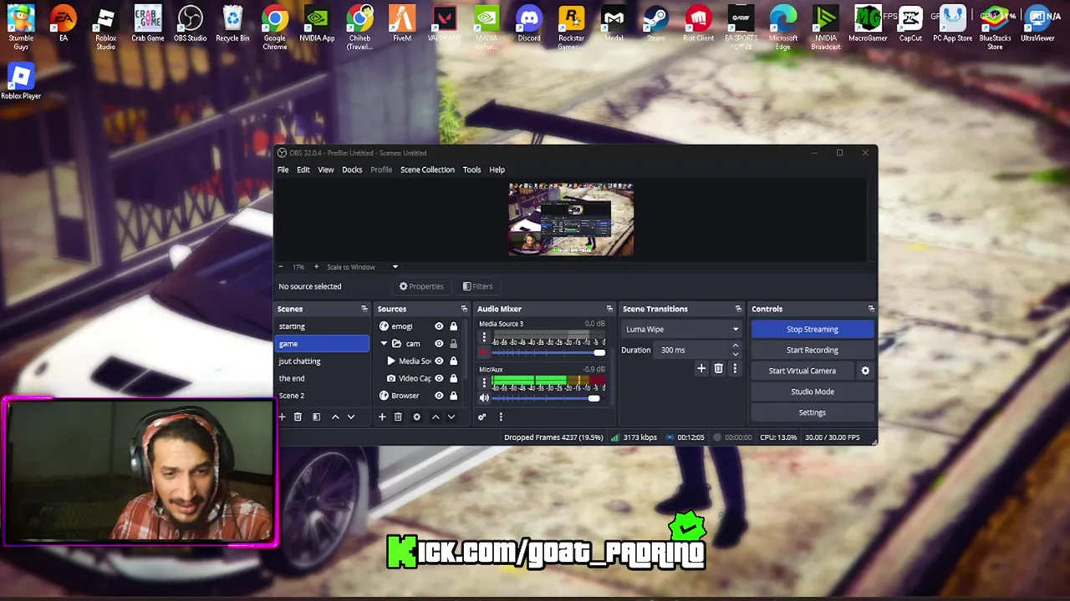
Task: Hide the Browser source
Action: coord(439,396)
